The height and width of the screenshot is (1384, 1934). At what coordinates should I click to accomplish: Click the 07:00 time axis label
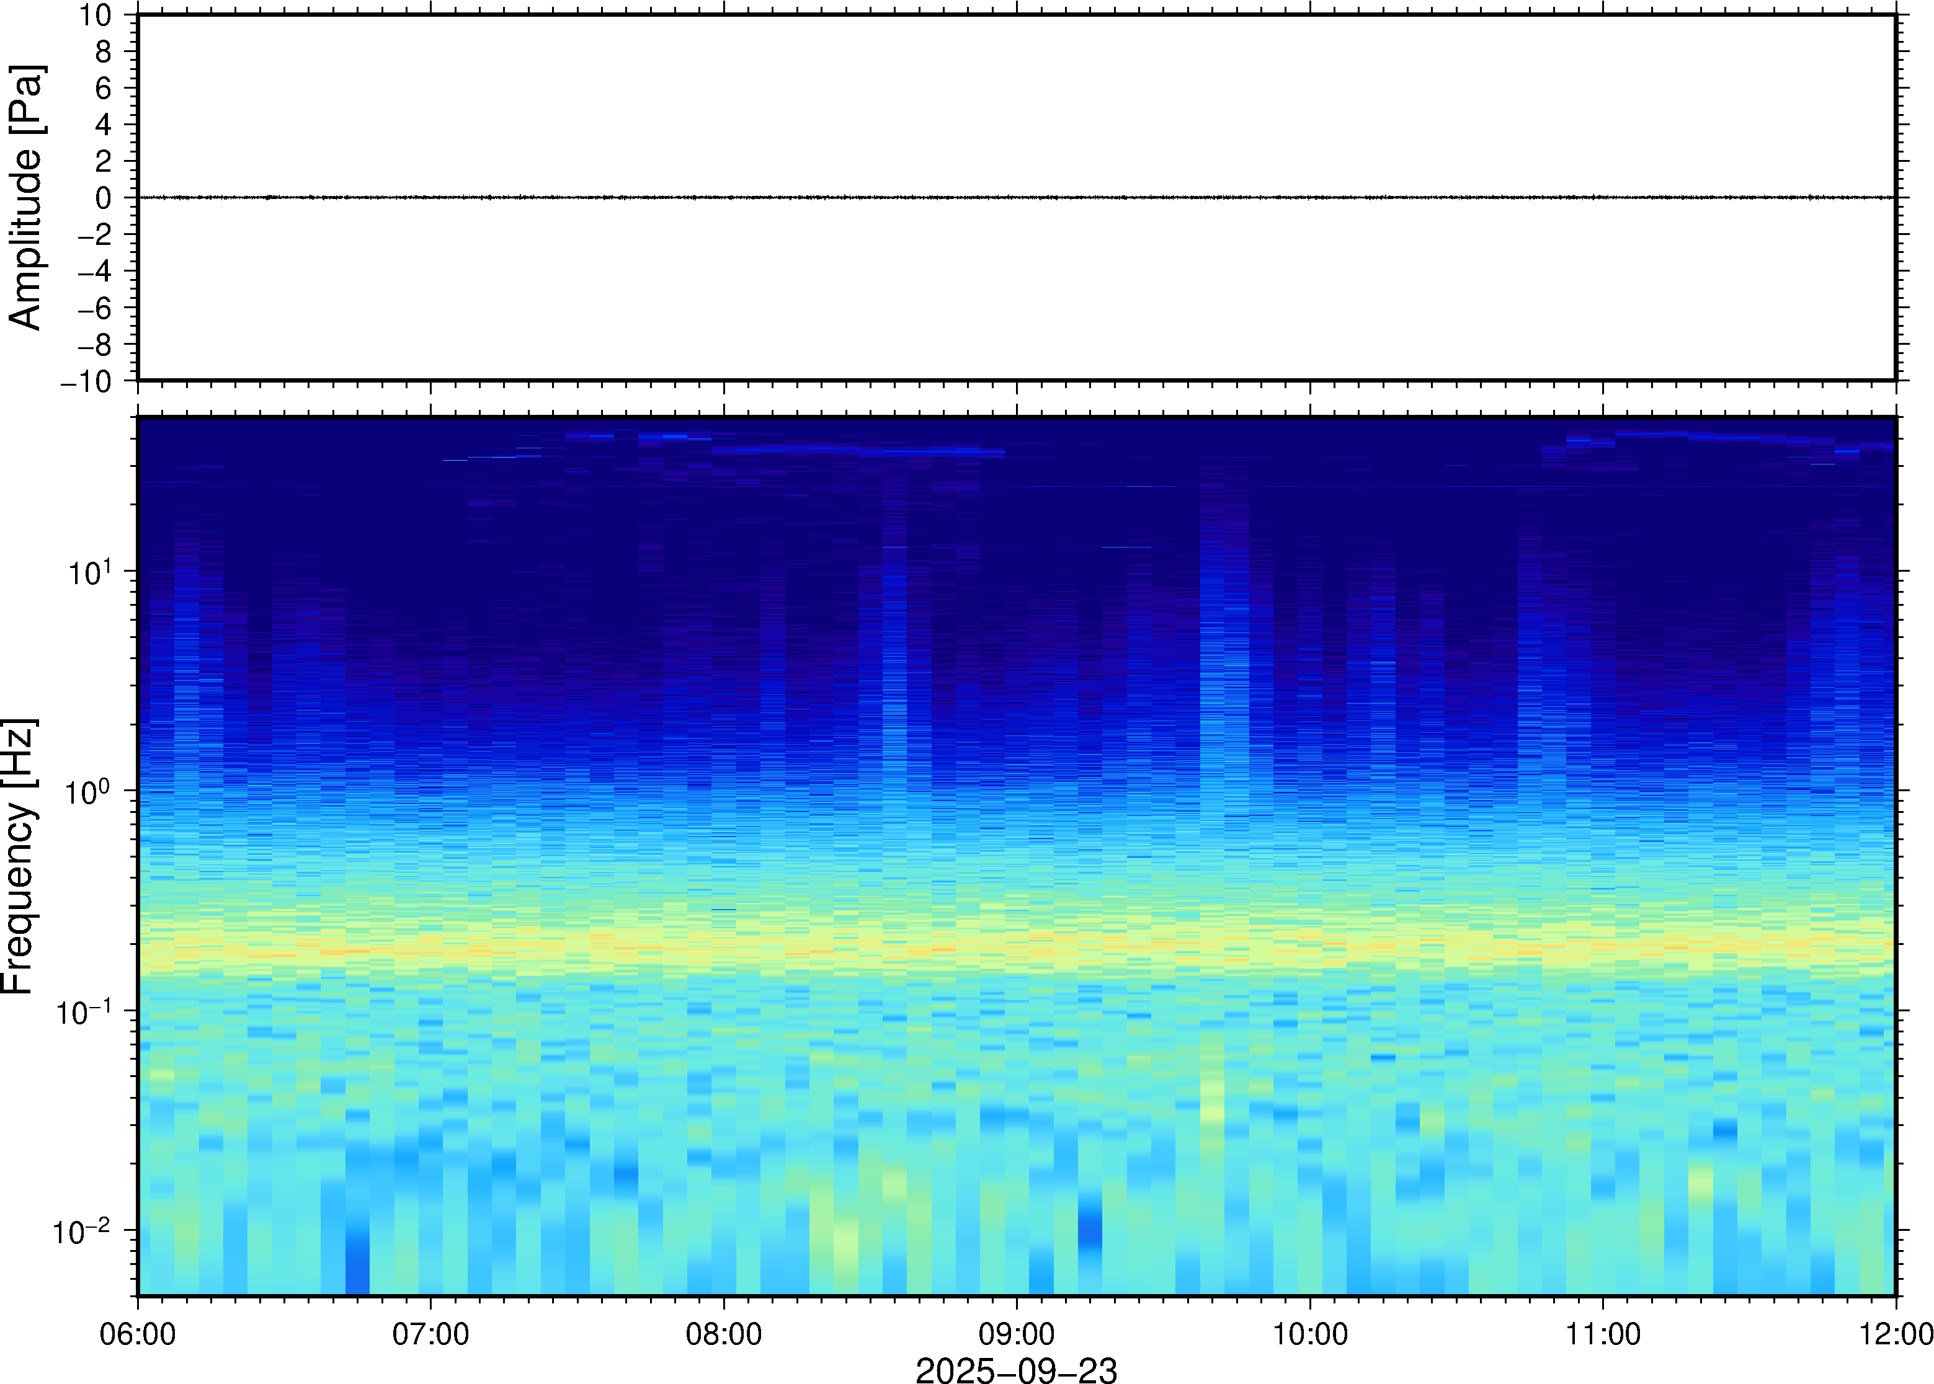(430, 1334)
